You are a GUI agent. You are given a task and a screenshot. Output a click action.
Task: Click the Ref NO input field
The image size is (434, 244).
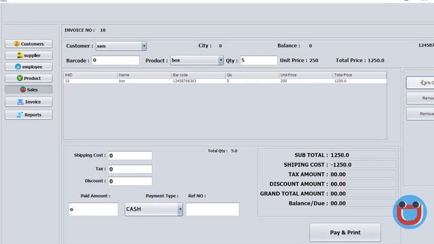(212, 209)
